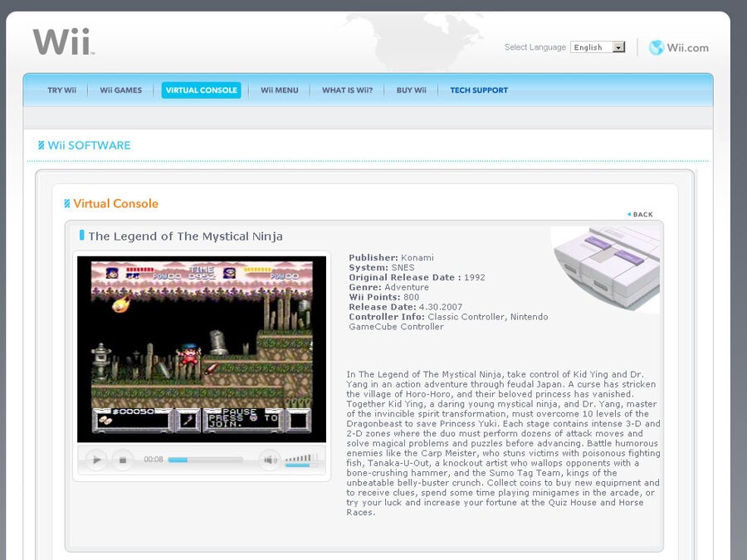This screenshot has height=560, width=747.
Task: Go to TECH SUPPORT
Action: pyautogui.click(x=479, y=90)
